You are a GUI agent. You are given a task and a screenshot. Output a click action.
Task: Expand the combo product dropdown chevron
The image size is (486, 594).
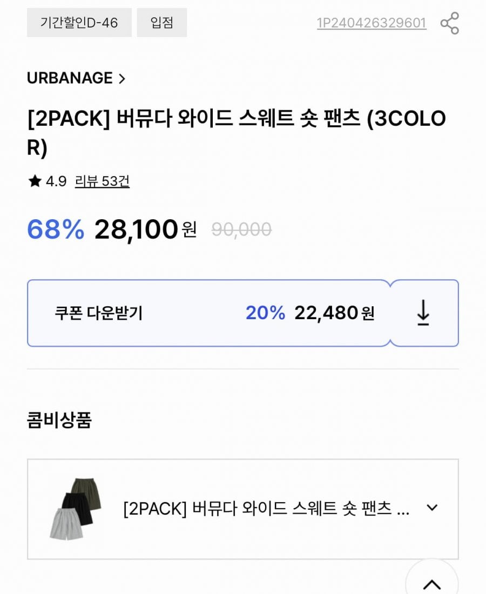[x=432, y=508]
